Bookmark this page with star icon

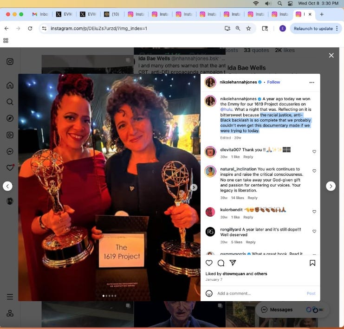click(x=248, y=28)
